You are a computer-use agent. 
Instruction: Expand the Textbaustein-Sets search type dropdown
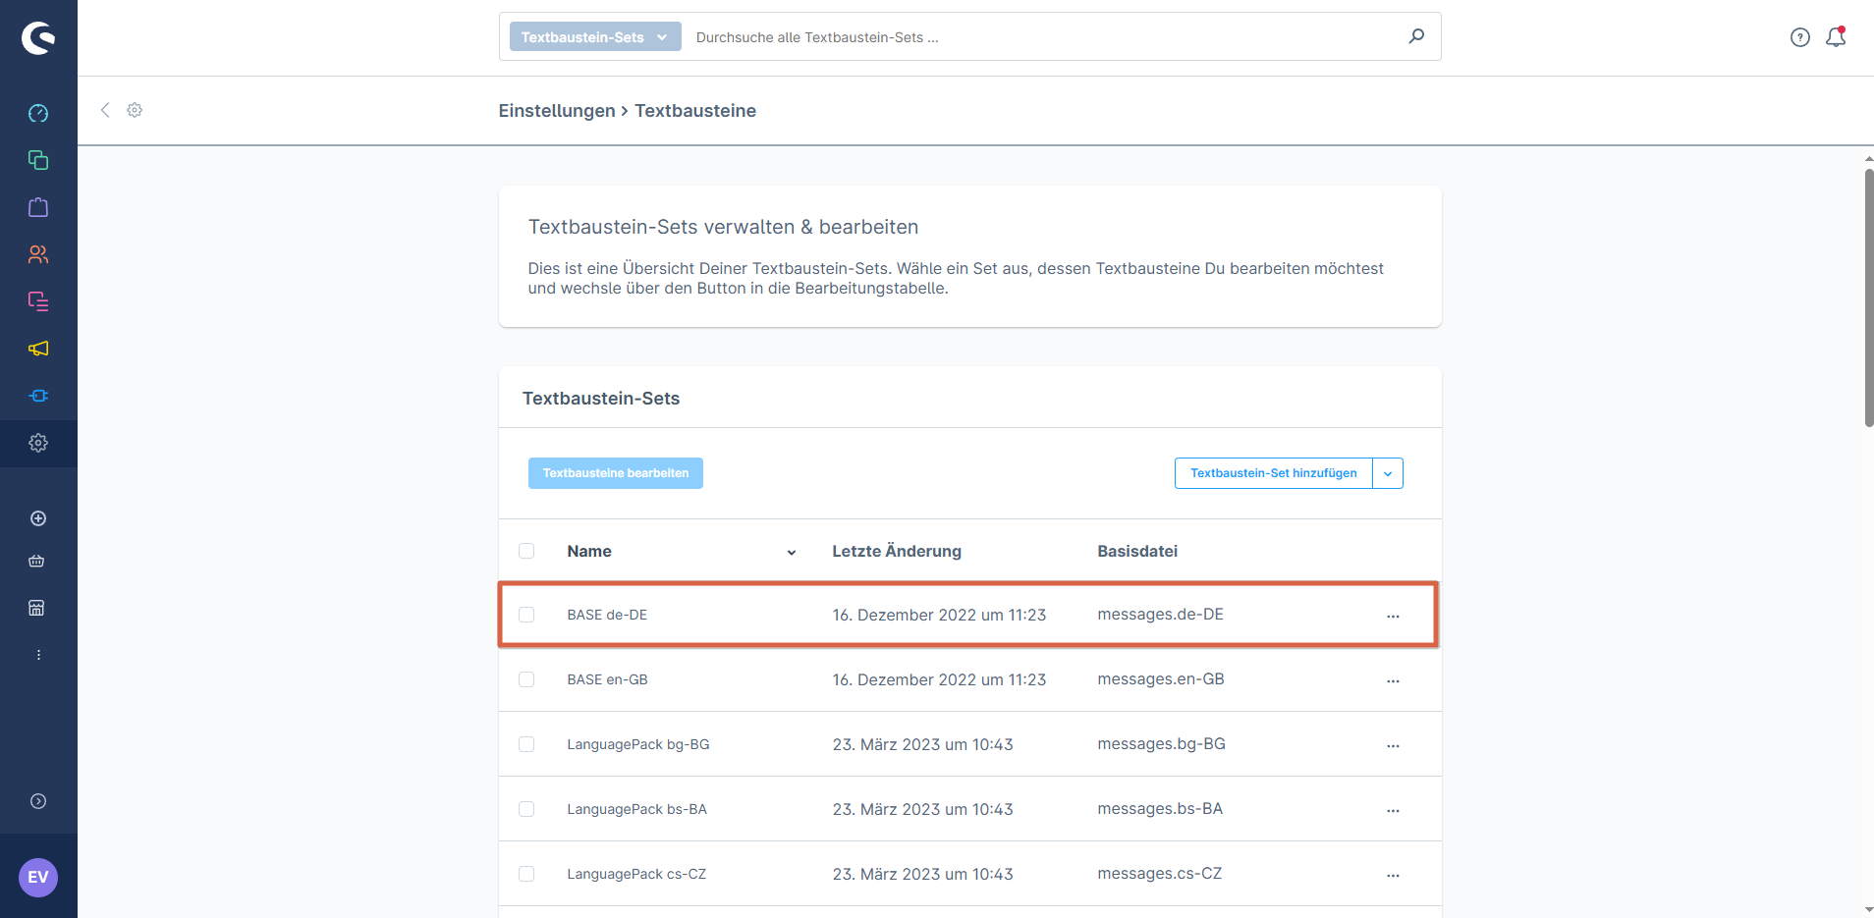pyautogui.click(x=594, y=37)
